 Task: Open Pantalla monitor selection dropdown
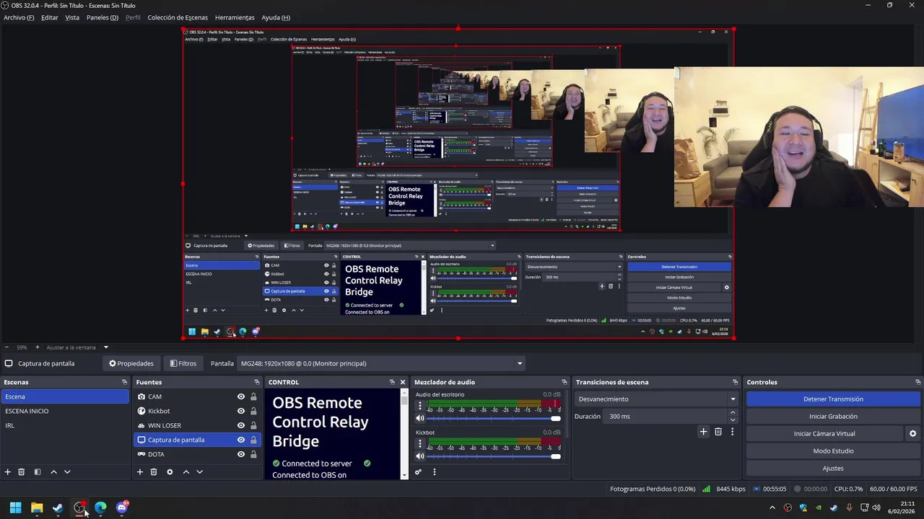(381, 363)
